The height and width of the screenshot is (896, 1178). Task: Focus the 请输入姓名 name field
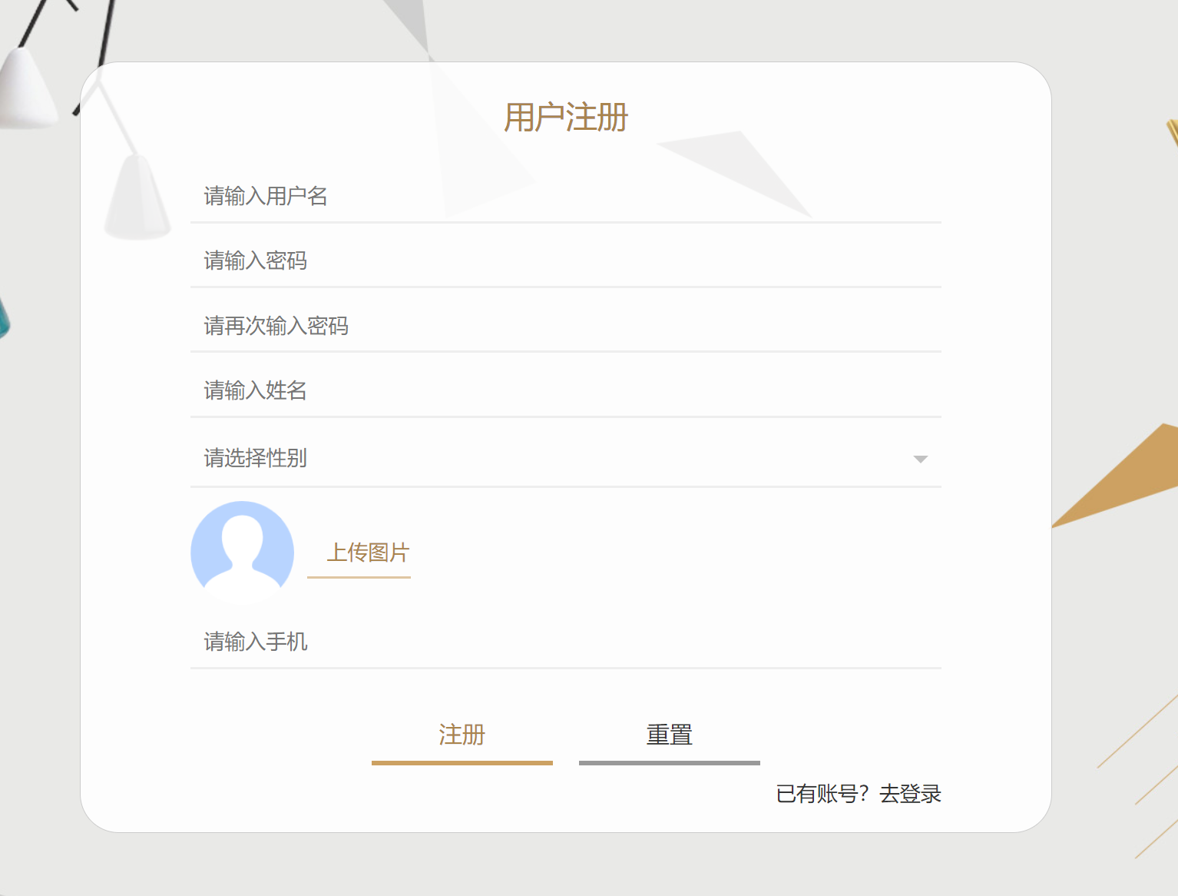(565, 390)
